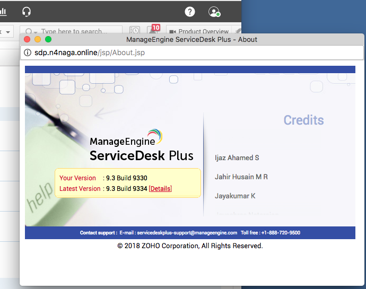Click the ManageEngine ServiceDesk Plus logo
Viewport: 366px width, 289px height.
click(x=142, y=145)
